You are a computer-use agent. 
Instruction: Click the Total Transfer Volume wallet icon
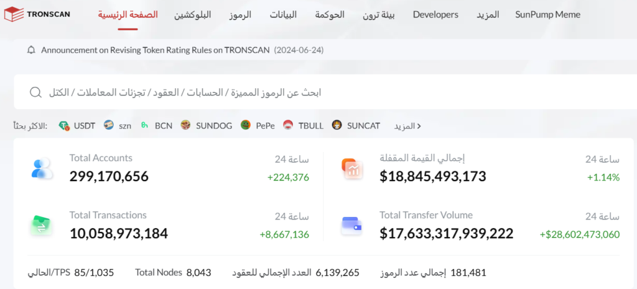[x=352, y=226]
